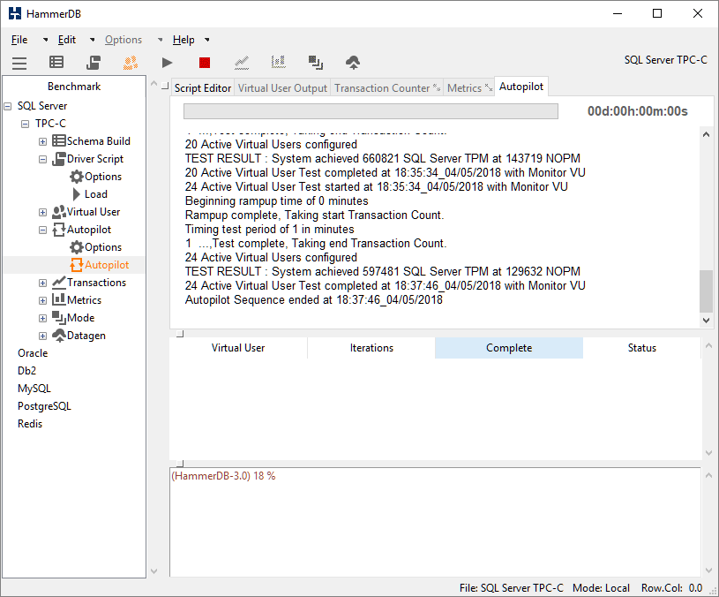Click the transaction counter chart icon
This screenshot has height=597, width=719.
(242, 62)
